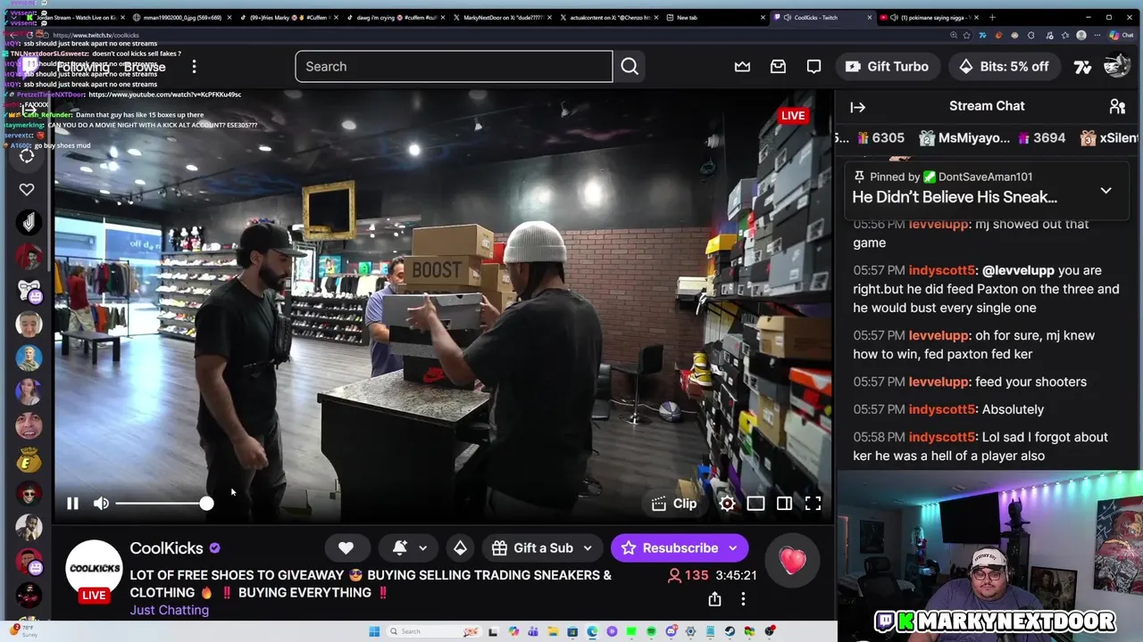Open the Just Chatting category link

coord(169,610)
